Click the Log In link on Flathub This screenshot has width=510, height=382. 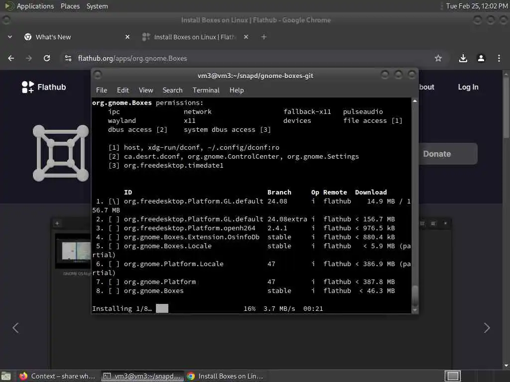(x=468, y=87)
